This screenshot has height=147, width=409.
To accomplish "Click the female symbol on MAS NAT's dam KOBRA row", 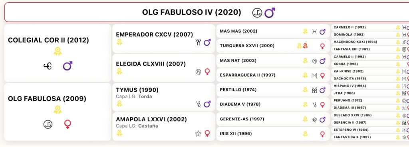I will click(x=408, y=64).
